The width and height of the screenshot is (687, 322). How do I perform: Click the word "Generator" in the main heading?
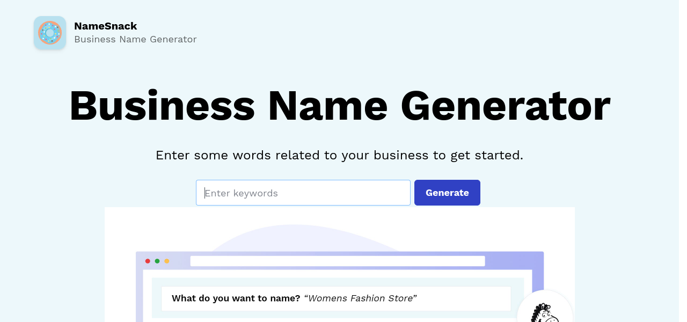[505, 106]
